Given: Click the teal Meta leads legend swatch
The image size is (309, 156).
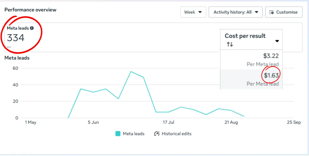Looking at the screenshot, I should click(x=118, y=134).
